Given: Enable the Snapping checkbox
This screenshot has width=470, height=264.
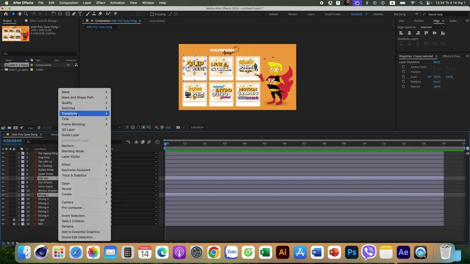Looking at the screenshot, I should coord(152,14).
